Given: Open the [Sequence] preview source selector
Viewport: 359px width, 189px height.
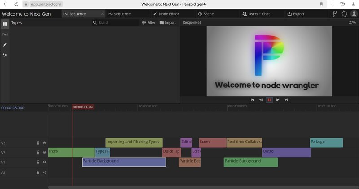Looking at the screenshot, I should coord(192,22).
